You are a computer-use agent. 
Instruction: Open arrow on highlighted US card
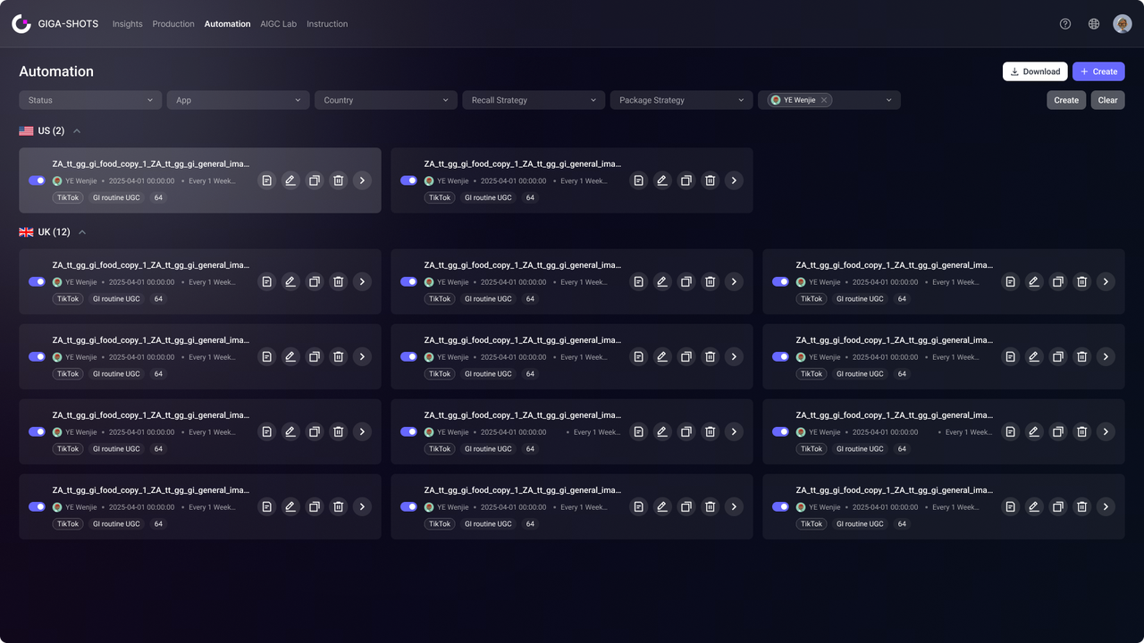362,180
